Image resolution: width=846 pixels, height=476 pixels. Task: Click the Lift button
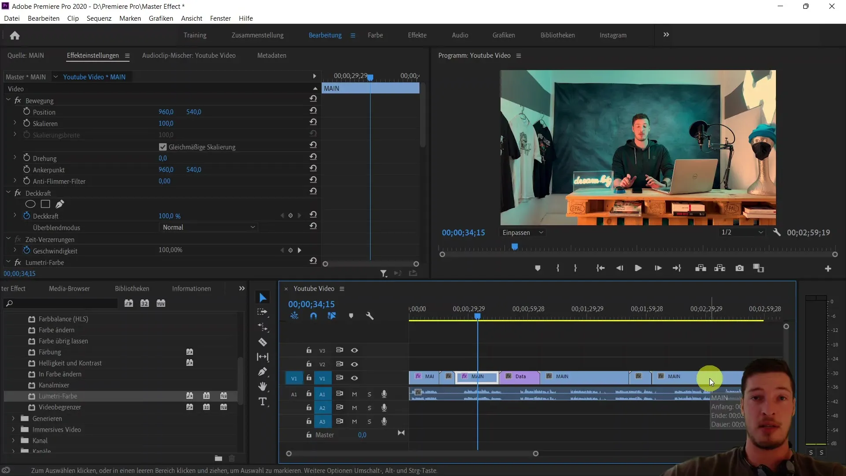coord(701,268)
